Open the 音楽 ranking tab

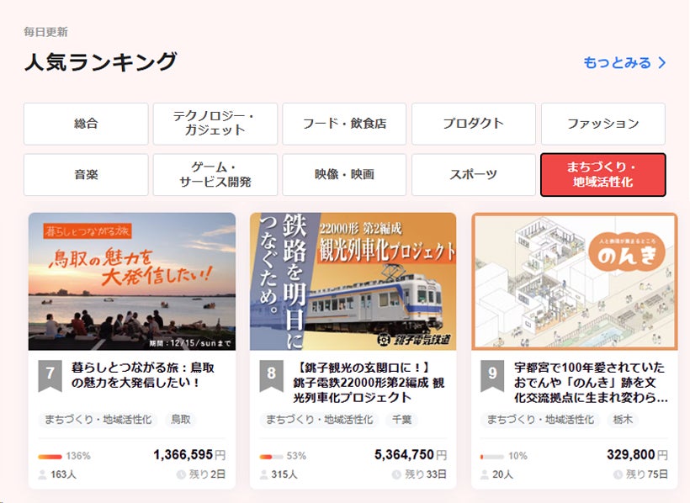click(86, 175)
